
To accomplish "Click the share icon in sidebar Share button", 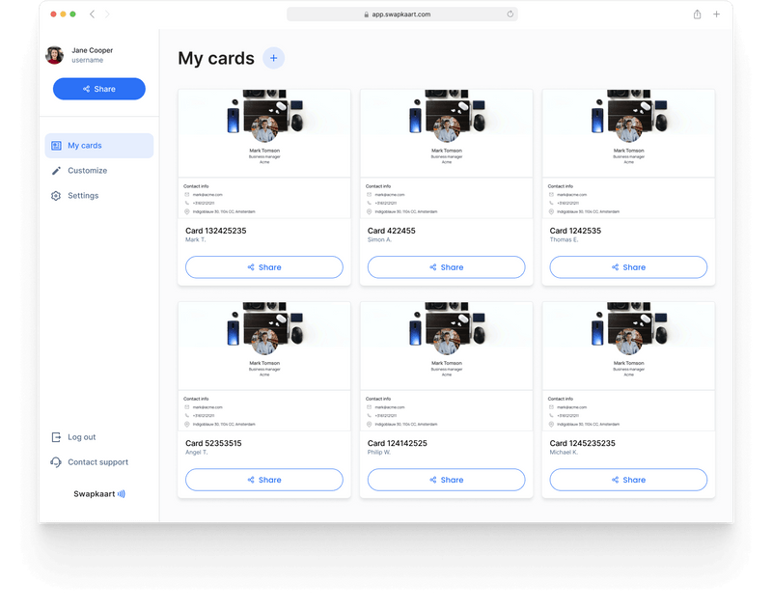I will 86,89.
